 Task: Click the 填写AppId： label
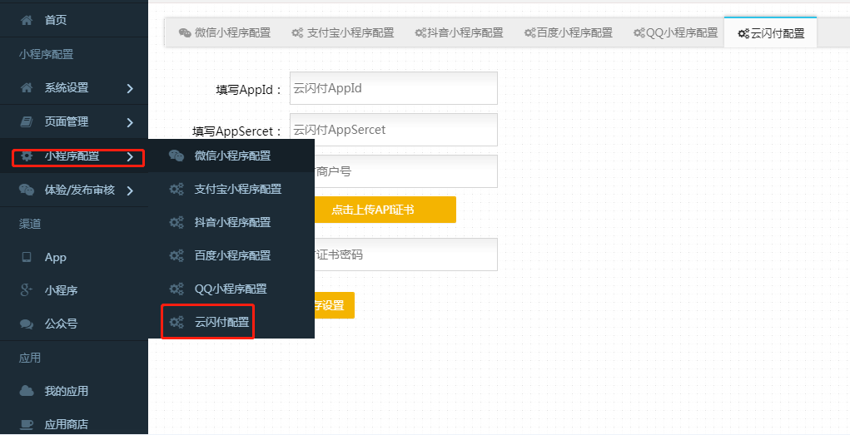click(x=249, y=90)
